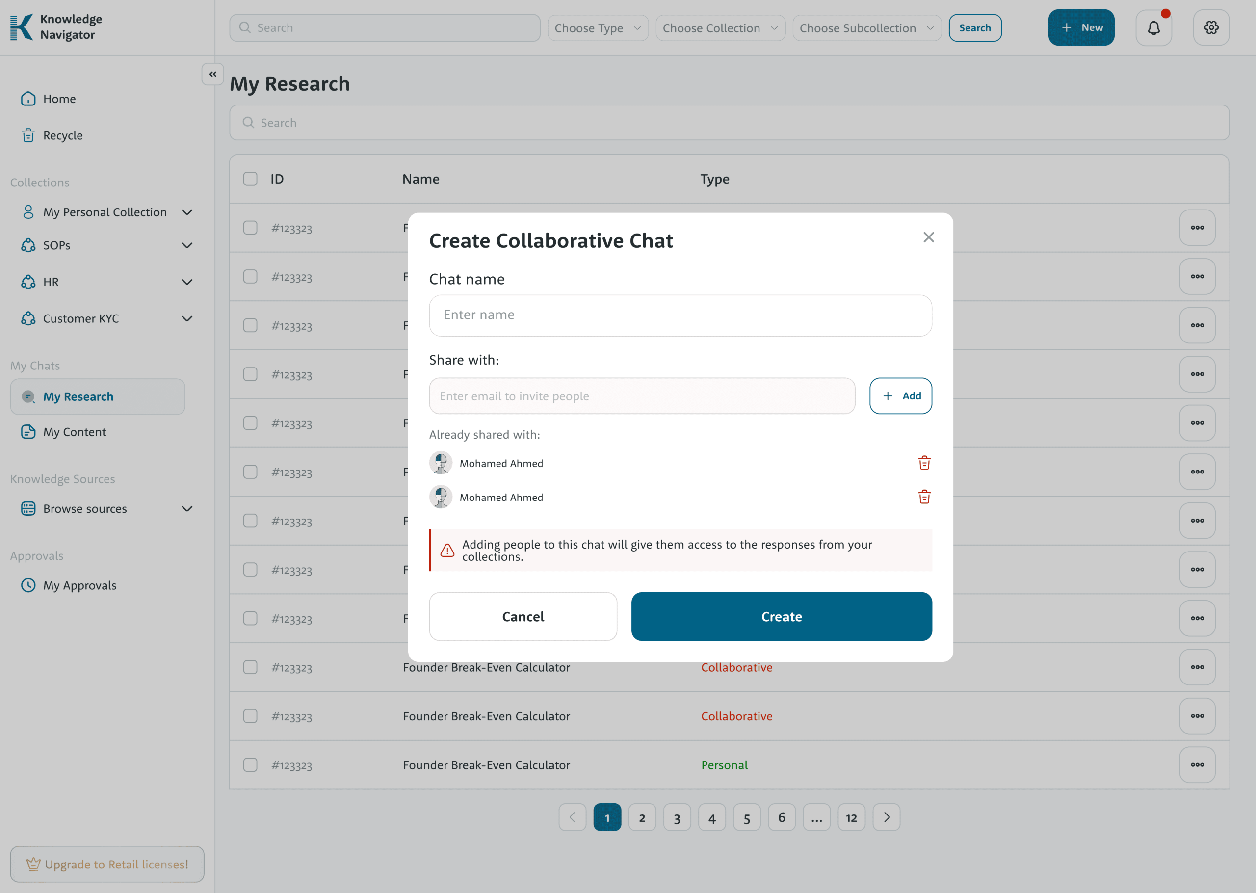This screenshot has width=1256, height=893.
Task: Check the first row #123323 checkbox
Action: pyautogui.click(x=250, y=228)
